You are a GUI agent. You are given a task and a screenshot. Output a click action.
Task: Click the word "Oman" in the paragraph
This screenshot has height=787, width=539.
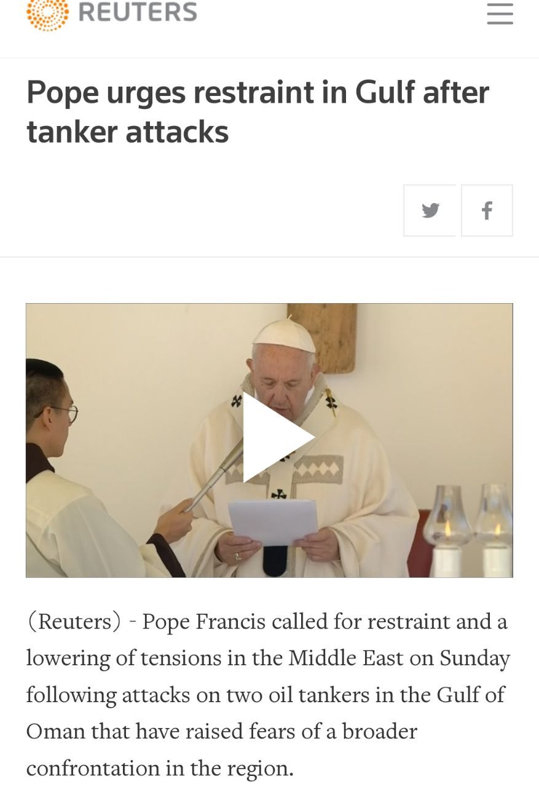pyautogui.click(x=55, y=732)
